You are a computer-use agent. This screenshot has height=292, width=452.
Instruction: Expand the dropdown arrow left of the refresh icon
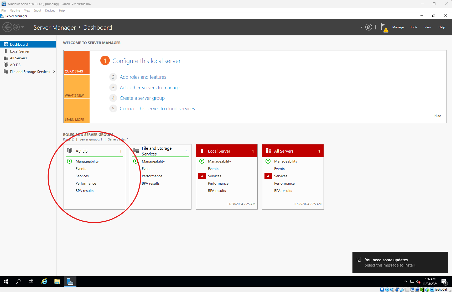tap(362, 27)
